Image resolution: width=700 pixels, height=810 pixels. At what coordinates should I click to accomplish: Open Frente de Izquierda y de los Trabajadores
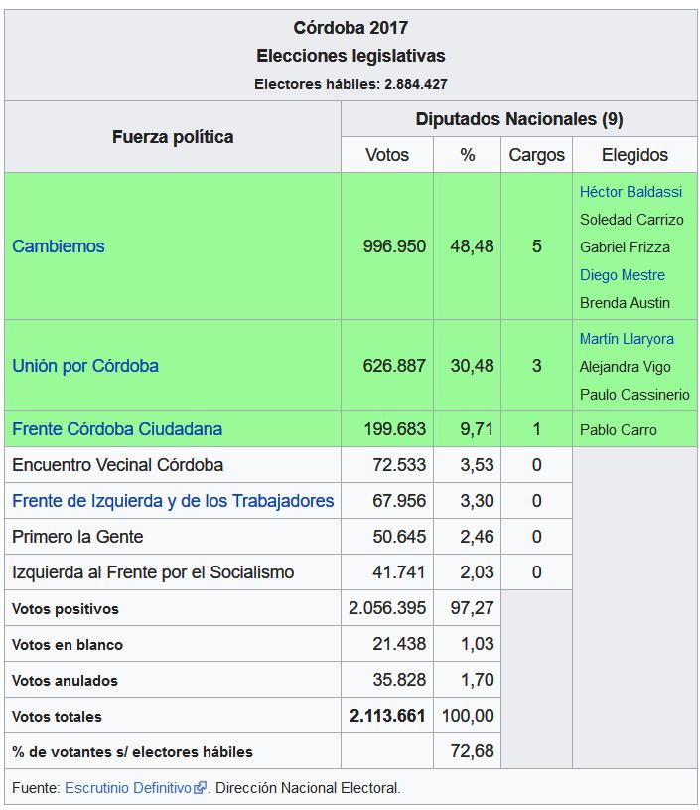pos(173,501)
